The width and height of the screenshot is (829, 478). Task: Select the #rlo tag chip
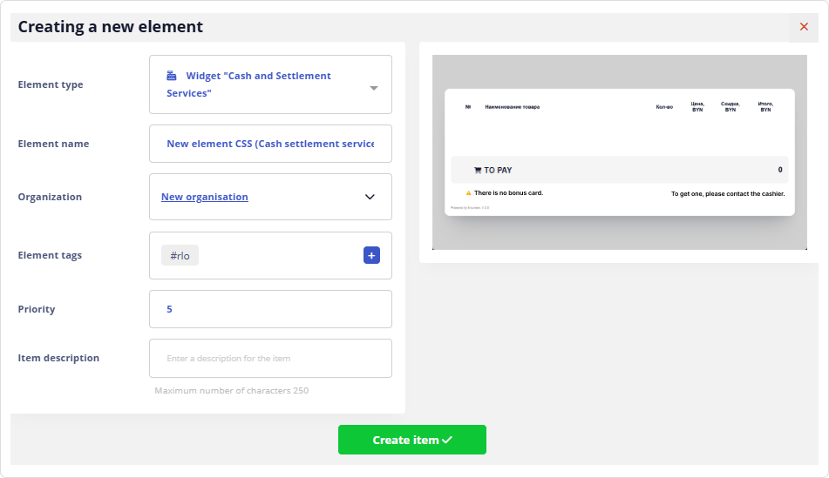(180, 255)
